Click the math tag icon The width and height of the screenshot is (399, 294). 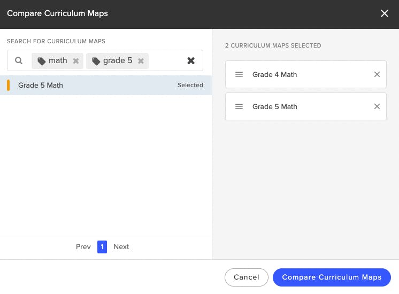[42, 61]
